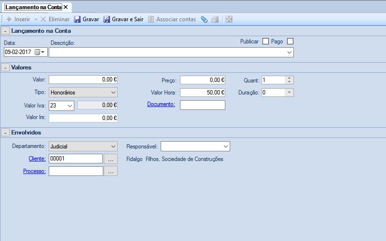Decrease Quant with the down arrow
The image size is (386, 241).
coord(289,82)
